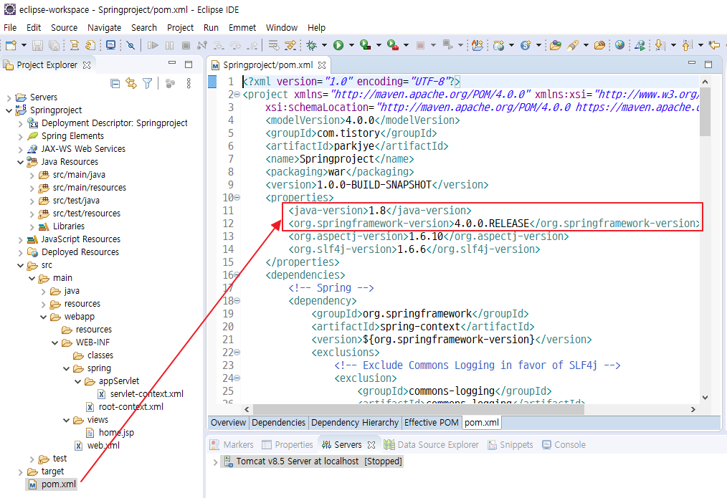
Task: Place cursor on line 11 java-version text
Action: tap(380, 211)
